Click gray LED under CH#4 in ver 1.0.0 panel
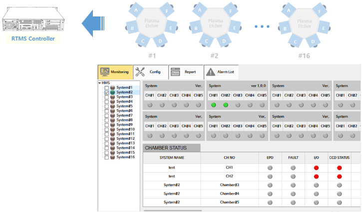 pos(250,105)
